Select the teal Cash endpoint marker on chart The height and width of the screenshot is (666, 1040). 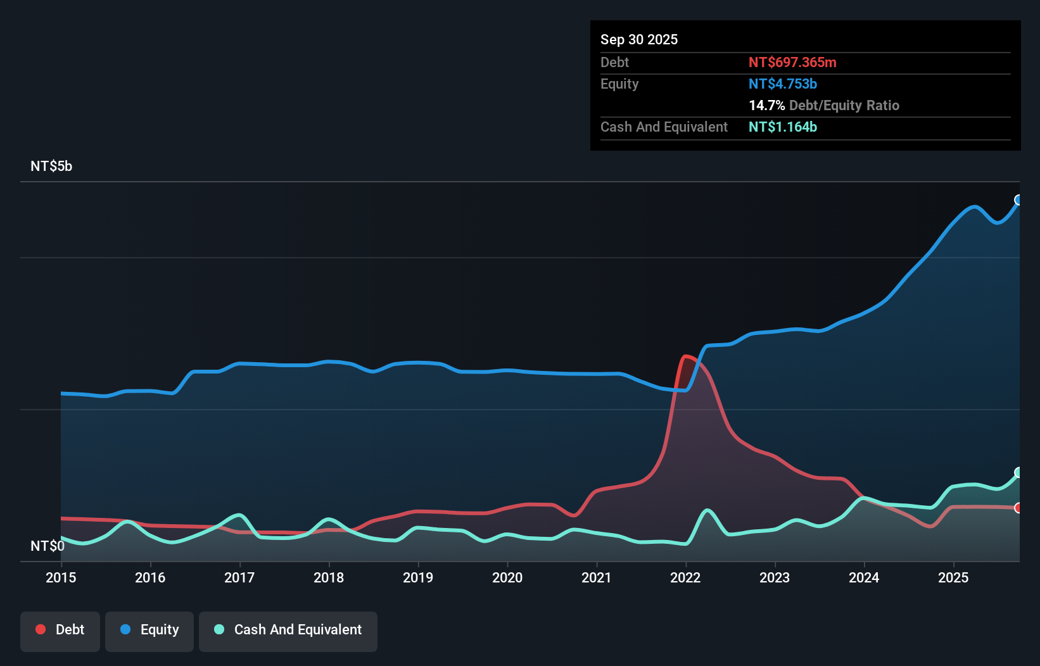coord(1018,472)
